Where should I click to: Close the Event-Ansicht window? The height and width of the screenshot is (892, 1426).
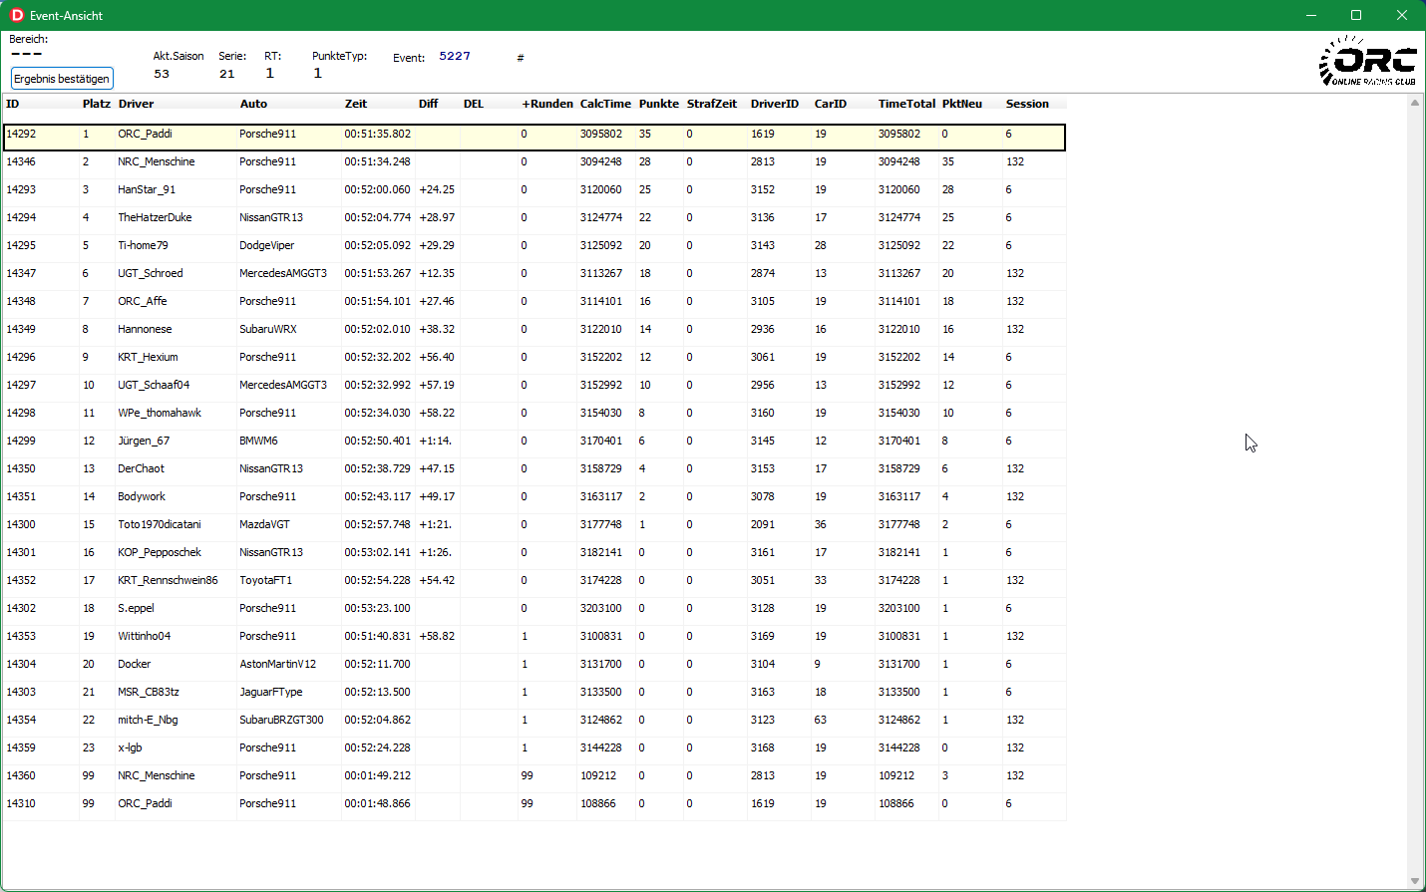tap(1401, 15)
